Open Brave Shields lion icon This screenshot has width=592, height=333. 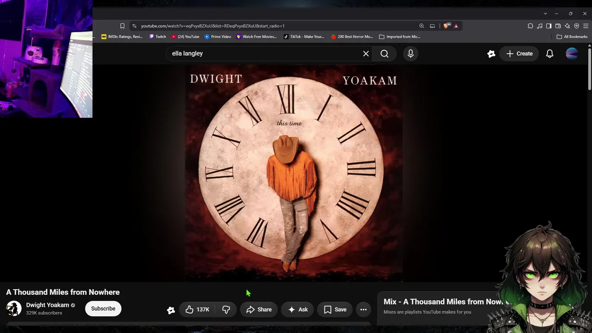446,26
